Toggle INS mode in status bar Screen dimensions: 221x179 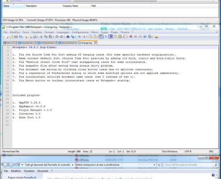[x=211, y=151]
